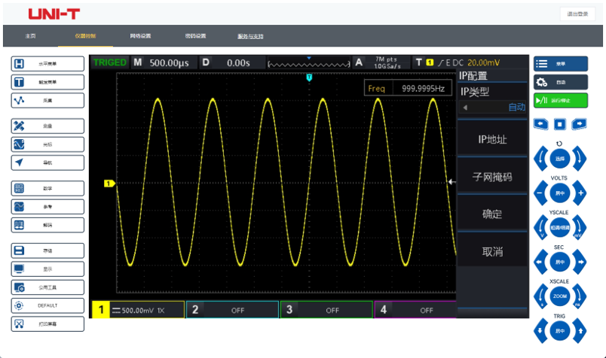Switch to the 网络设置 tab
This screenshot has height=358, width=606.
point(140,35)
